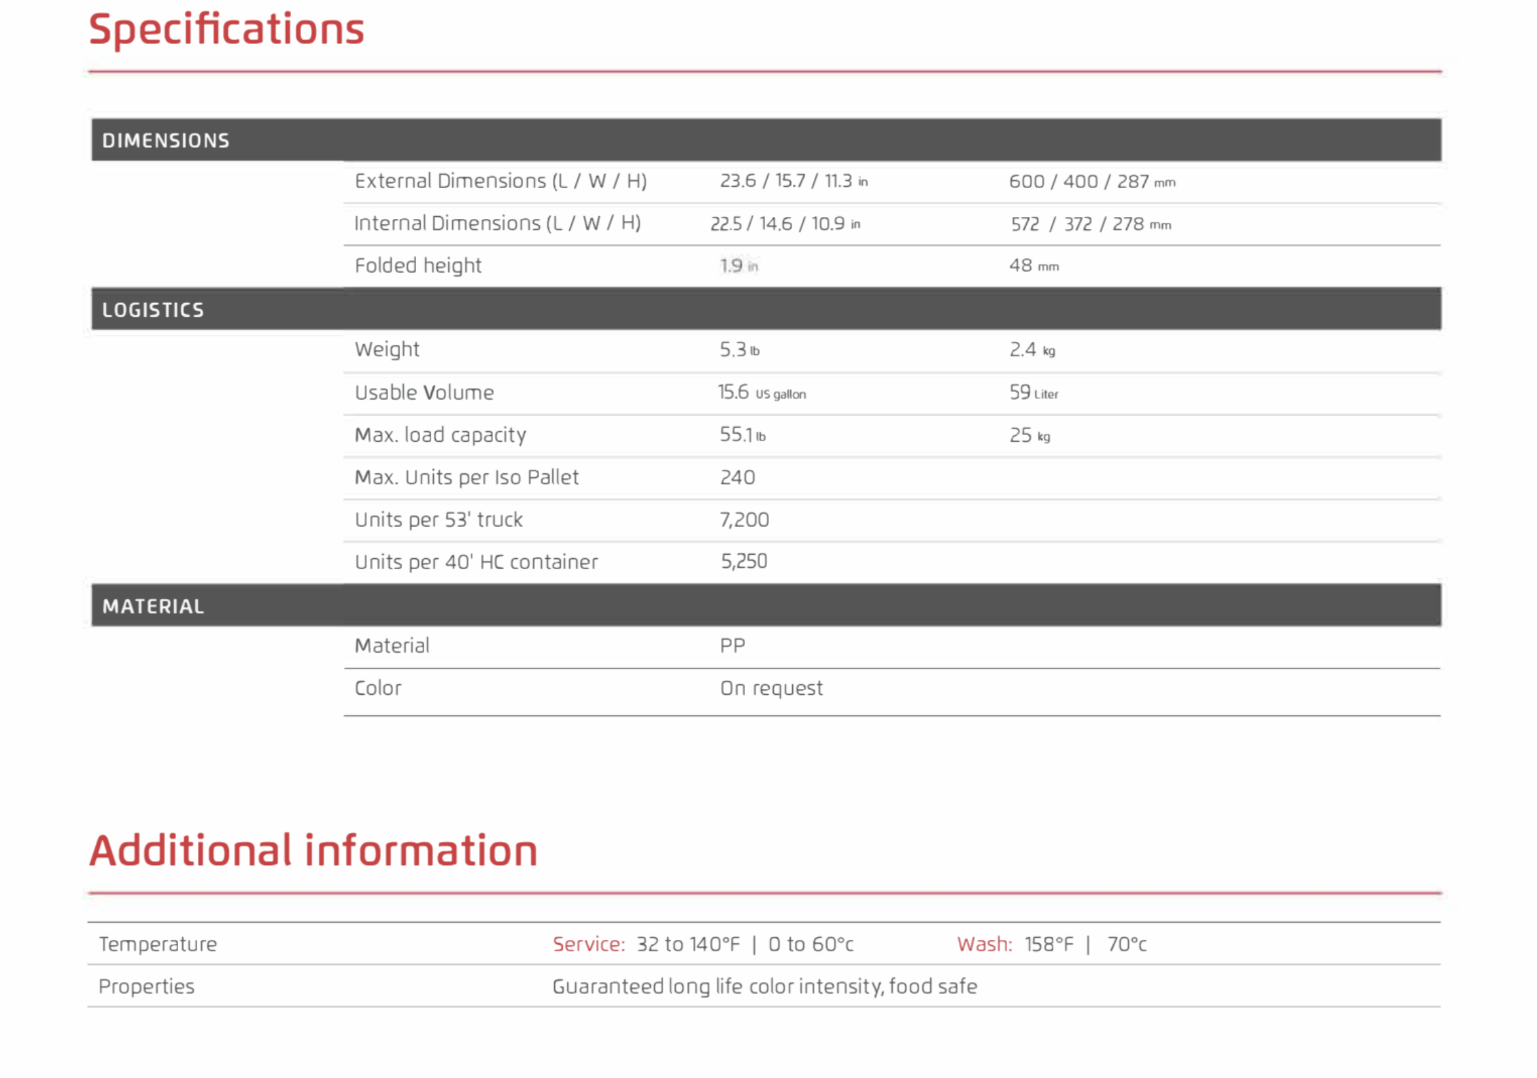Select the value 572 / 372 / 278 mm
Screen dimensions: 1537x1078
[1091, 224]
